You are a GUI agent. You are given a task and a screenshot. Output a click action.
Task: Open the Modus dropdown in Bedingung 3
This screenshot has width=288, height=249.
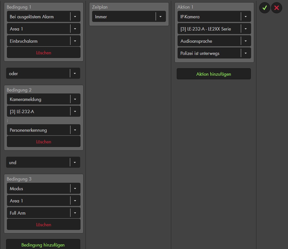point(44,189)
